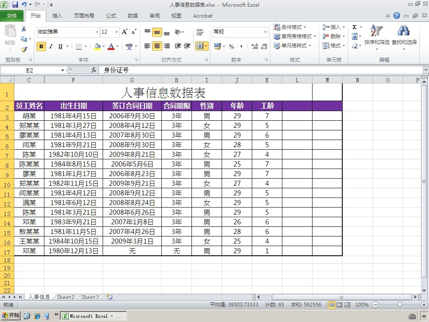Open the borders dropdown arrow
Screen dimensions: 429x322
[x=85, y=47]
